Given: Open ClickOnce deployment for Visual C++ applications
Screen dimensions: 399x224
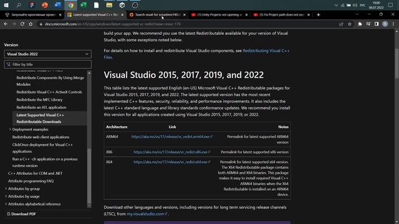Looking at the screenshot, I should click(x=42, y=148).
